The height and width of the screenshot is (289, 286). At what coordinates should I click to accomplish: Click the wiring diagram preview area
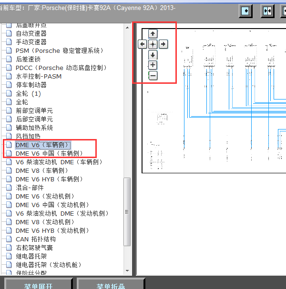click(214, 100)
